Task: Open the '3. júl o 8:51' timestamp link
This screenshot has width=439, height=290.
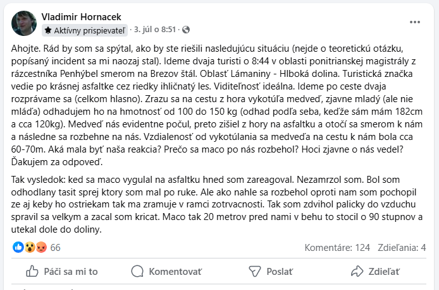Action: pyautogui.click(x=155, y=30)
